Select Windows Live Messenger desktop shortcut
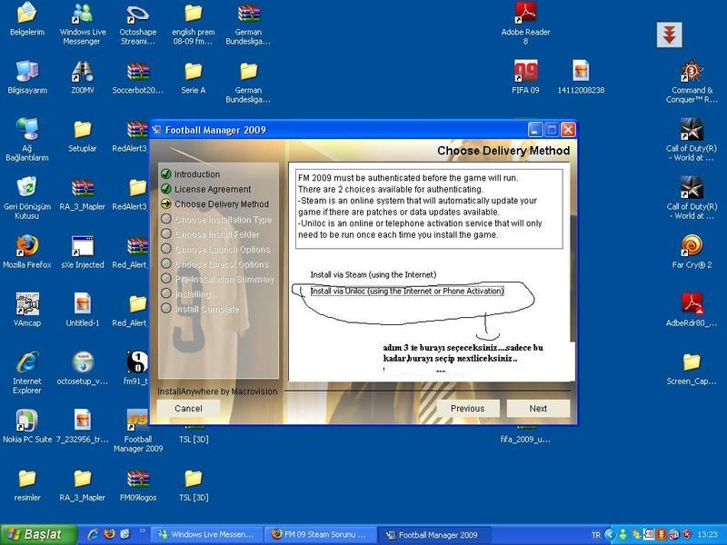 pos(83,25)
